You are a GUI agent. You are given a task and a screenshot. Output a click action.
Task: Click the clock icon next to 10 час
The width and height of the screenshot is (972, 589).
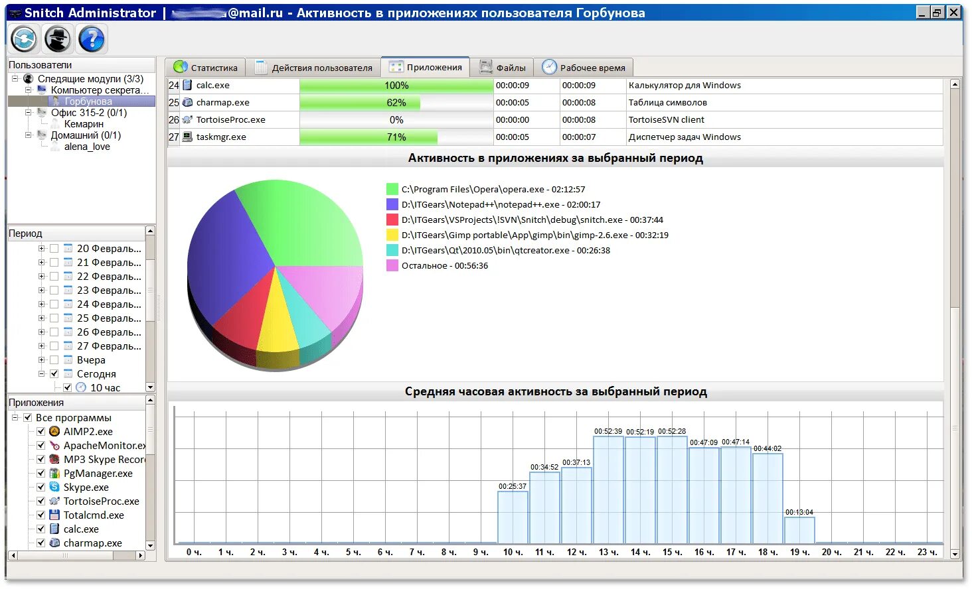[81, 387]
